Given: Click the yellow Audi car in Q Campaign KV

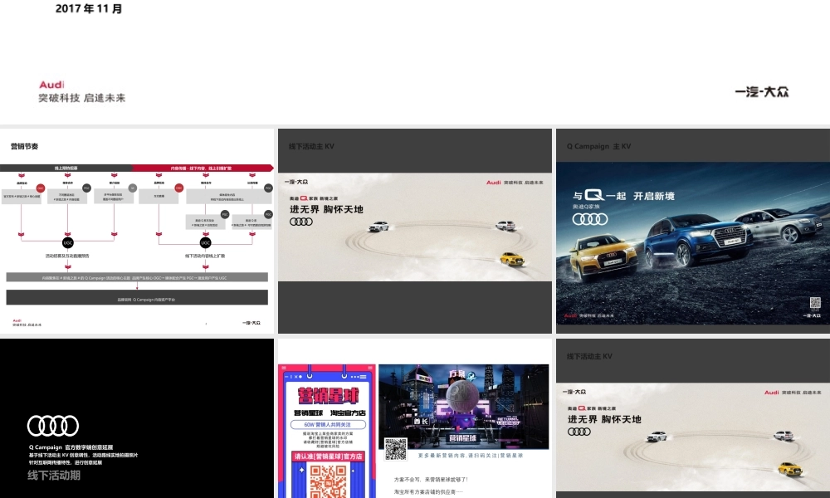Looking at the screenshot, I should click(x=603, y=258).
